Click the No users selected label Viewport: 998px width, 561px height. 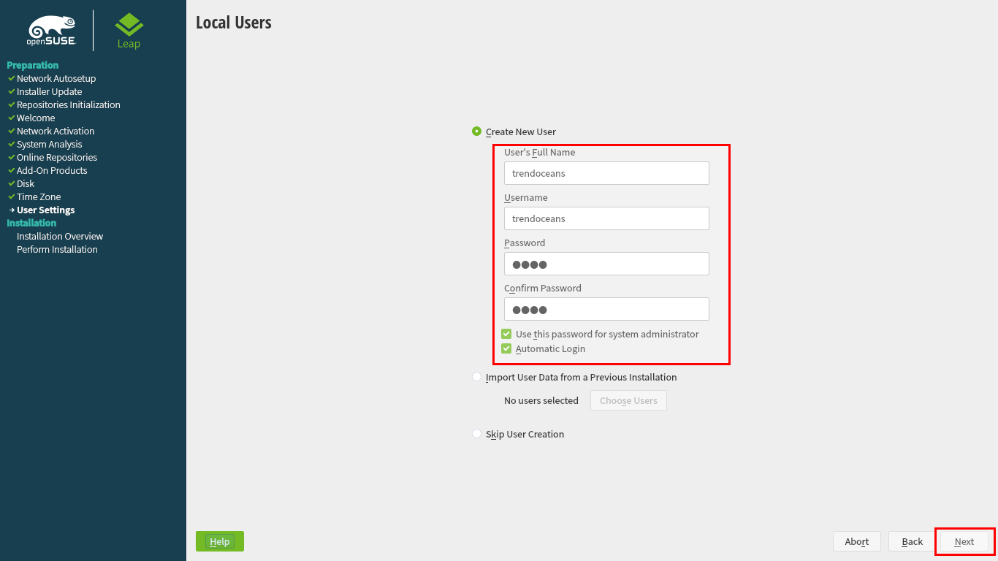(541, 400)
